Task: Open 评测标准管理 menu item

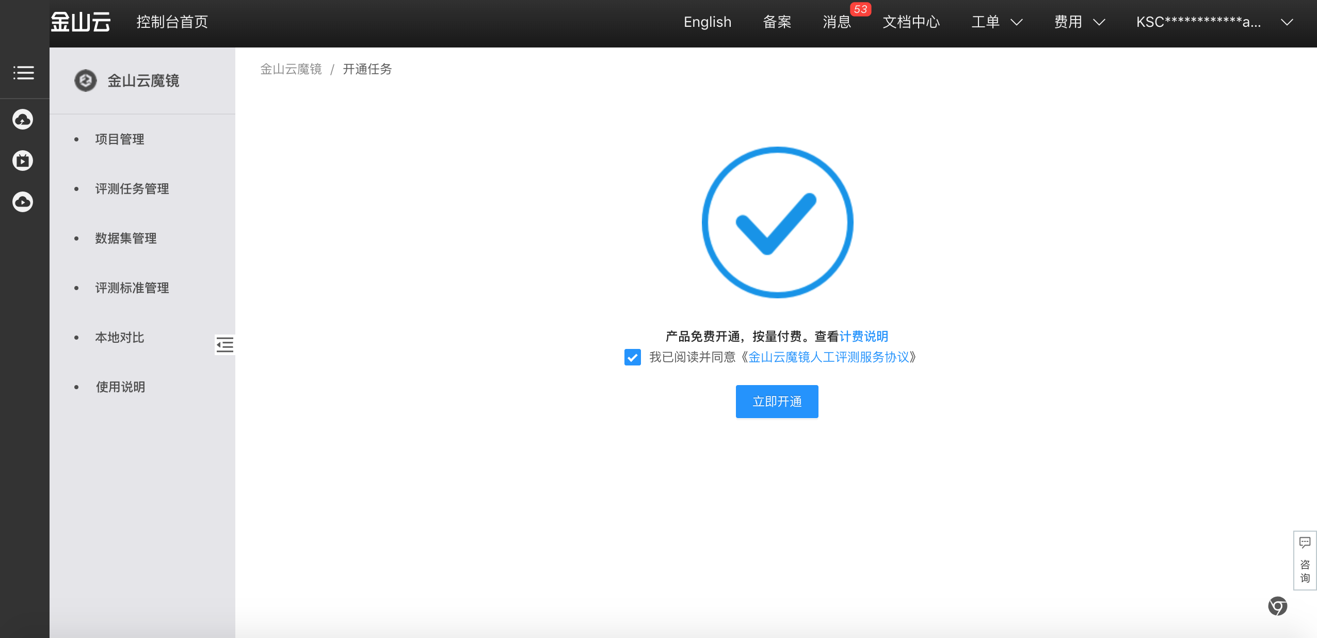Action: point(132,288)
